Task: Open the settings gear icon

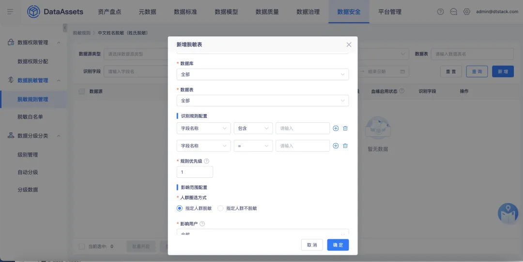Action: (x=467, y=12)
